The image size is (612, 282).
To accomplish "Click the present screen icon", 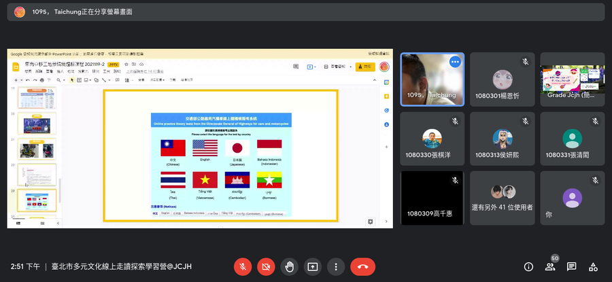I will 312,266.
